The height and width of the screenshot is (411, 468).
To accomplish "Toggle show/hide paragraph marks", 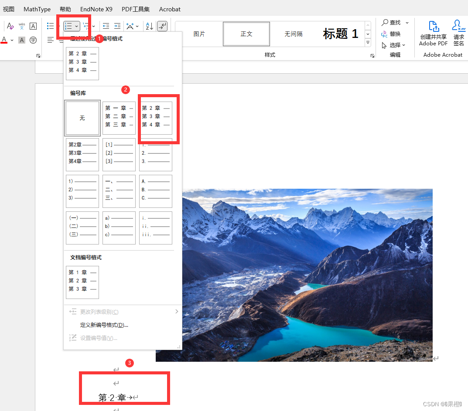I will 162,26.
